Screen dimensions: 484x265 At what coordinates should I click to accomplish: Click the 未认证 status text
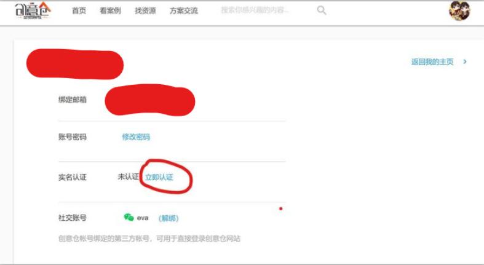pos(129,176)
